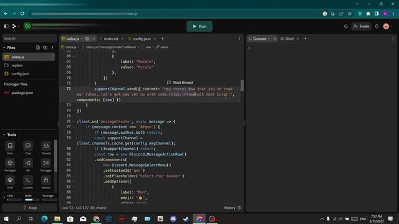Open the Console tool in Tools
This screenshot has height=224, width=399.
(28, 182)
